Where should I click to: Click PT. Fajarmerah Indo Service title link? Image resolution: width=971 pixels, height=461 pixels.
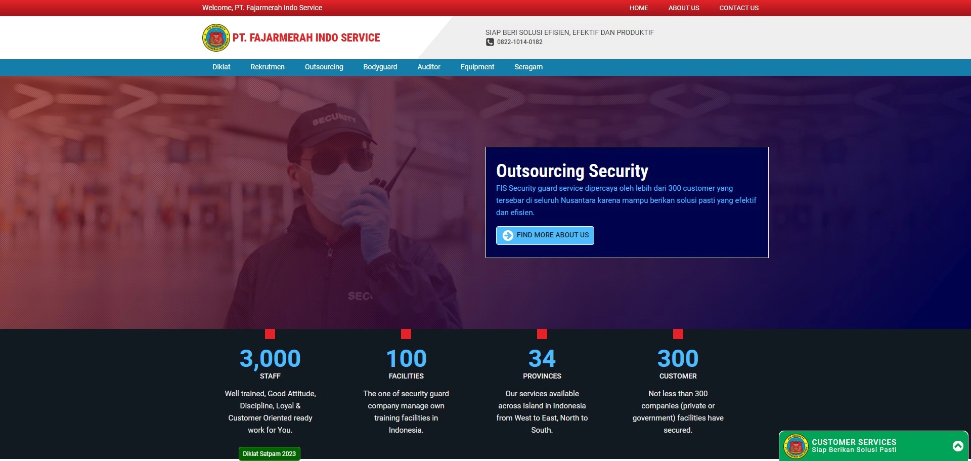[306, 38]
